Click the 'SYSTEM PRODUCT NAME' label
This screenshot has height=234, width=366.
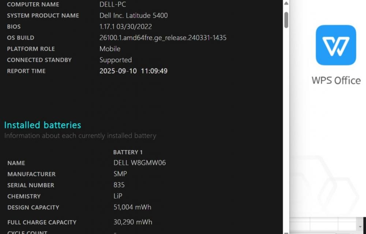(43, 16)
